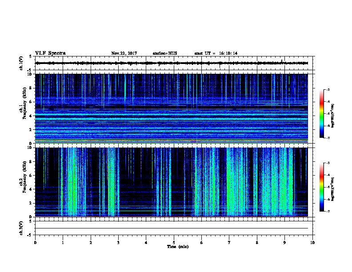Viewport: 352px width, 272px height.
Task: Click the "-7" label below the upper color bar
Action: pyautogui.click(x=328, y=138)
